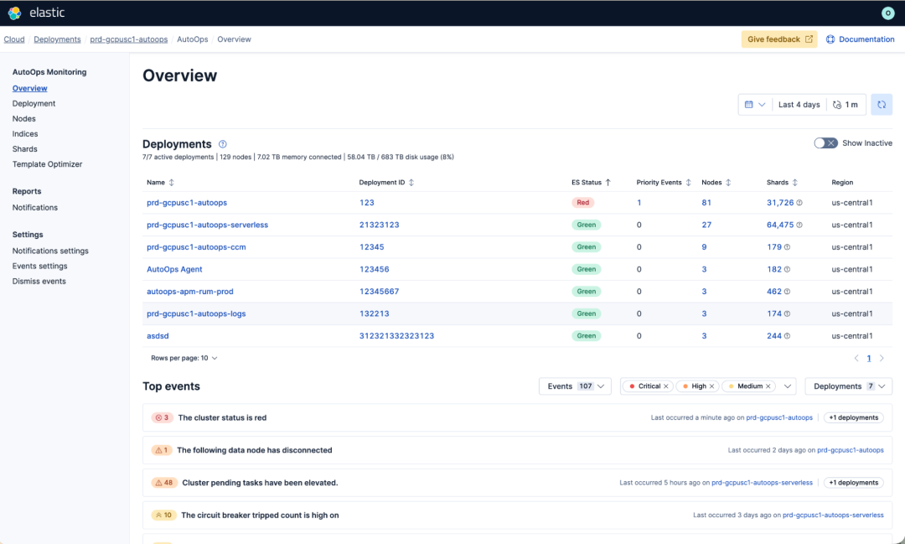This screenshot has height=544, width=905.
Task: Remove the High severity filter
Action: click(x=711, y=386)
